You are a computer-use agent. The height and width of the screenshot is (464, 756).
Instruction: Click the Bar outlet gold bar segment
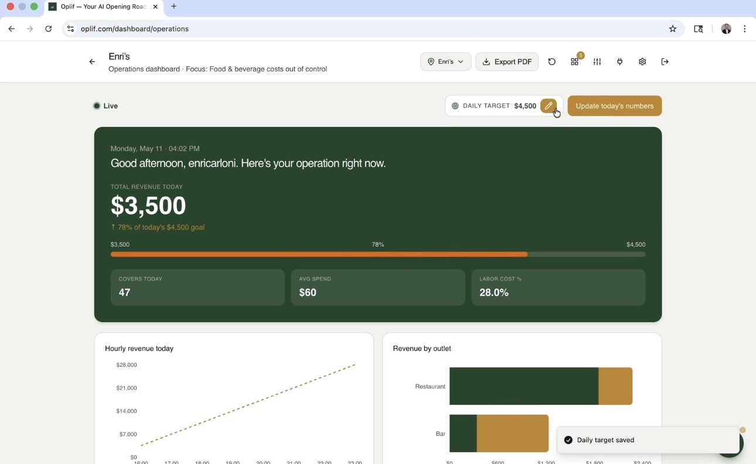(513, 434)
